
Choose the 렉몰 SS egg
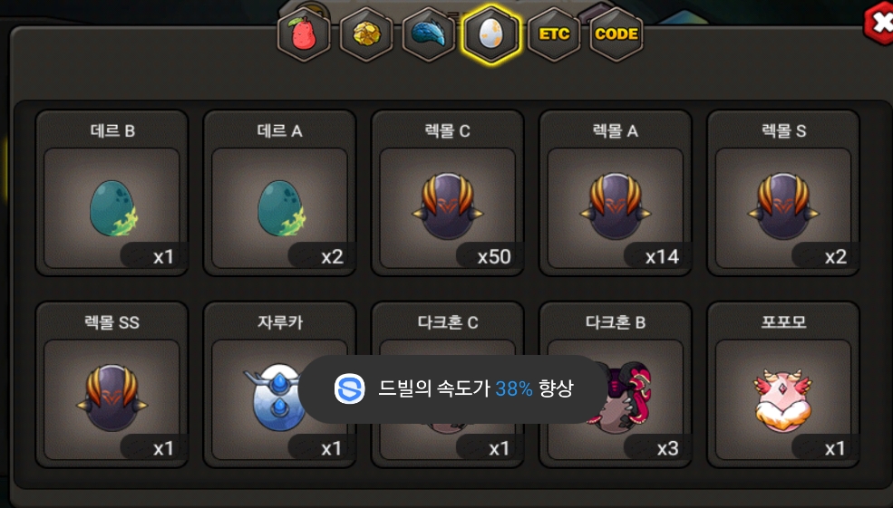[112, 385]
